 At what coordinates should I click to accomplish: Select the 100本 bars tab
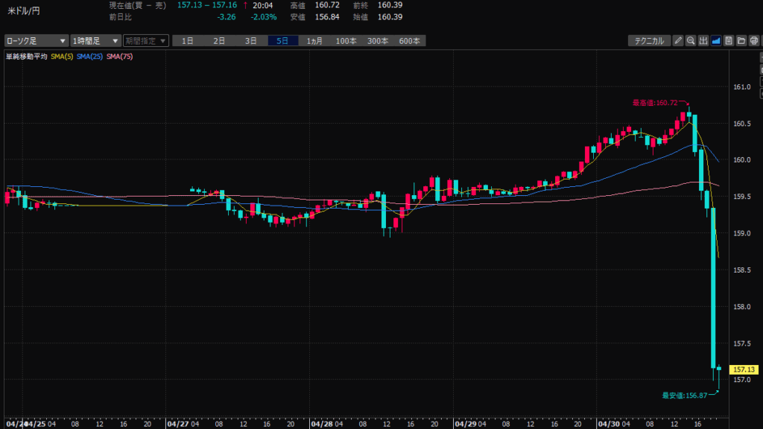(x=346, y=41)
